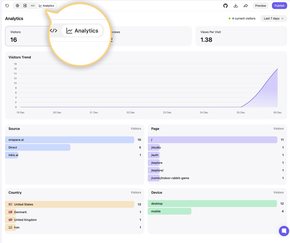Image resolution: width=290 pixels, height=243 pixels.
Task: Click the Direct source row
Action: 75,147
